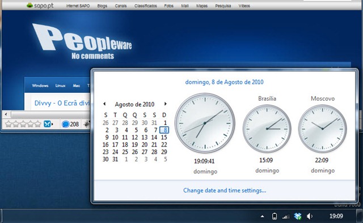Click the browser horizontal scrollbar left arrow
The height and width of the screenshot is (223, 363).
pyautogui.click(x=6, y=114)
